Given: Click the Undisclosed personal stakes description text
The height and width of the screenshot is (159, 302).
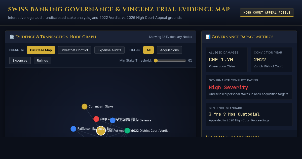Looking at the screenshot, I should pyautogui.click(x=248, y=94).
